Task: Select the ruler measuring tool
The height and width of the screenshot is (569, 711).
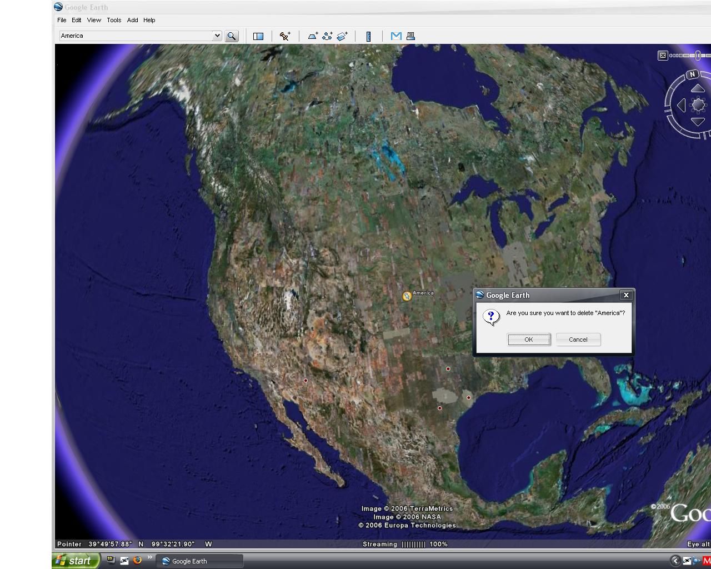Action: click(368, 36)
